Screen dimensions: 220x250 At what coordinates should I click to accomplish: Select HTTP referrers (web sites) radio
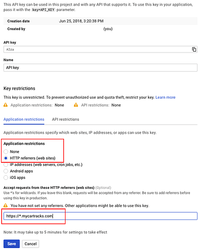click(x=5, y=158)
